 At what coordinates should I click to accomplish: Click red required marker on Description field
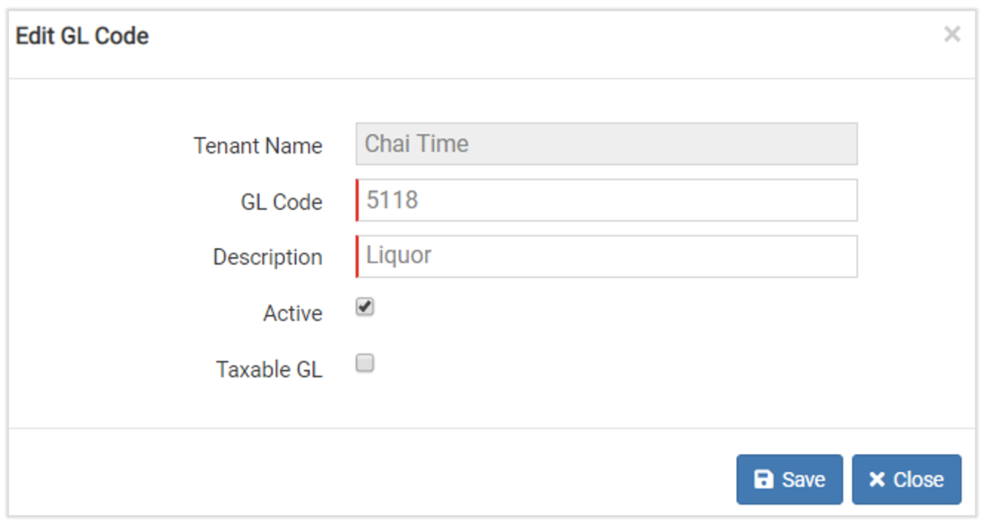point(357,257)
